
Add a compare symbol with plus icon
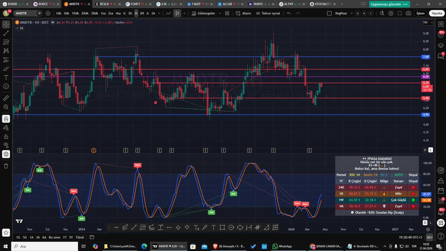[x=48, y=13]
